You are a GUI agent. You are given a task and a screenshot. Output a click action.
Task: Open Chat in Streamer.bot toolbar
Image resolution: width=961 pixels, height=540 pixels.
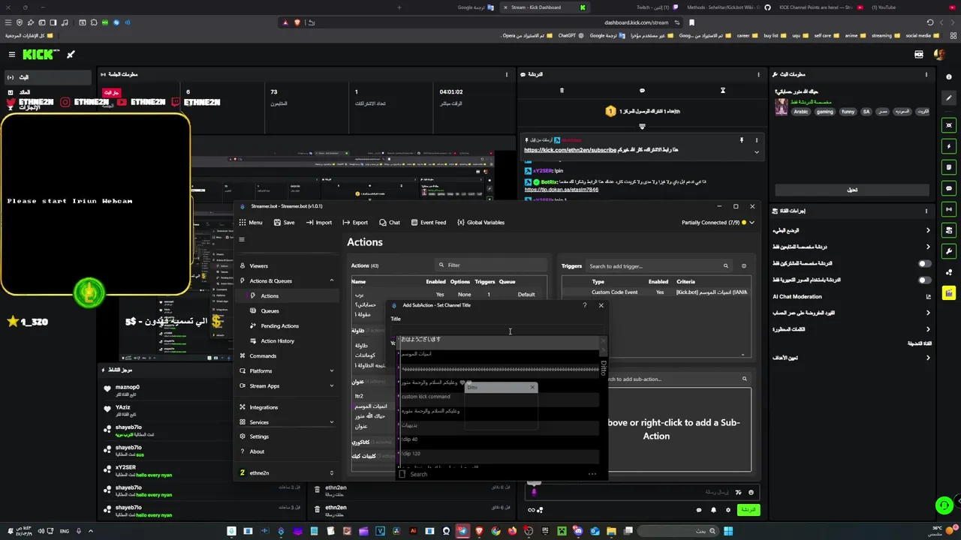click(x=389, y=222)
